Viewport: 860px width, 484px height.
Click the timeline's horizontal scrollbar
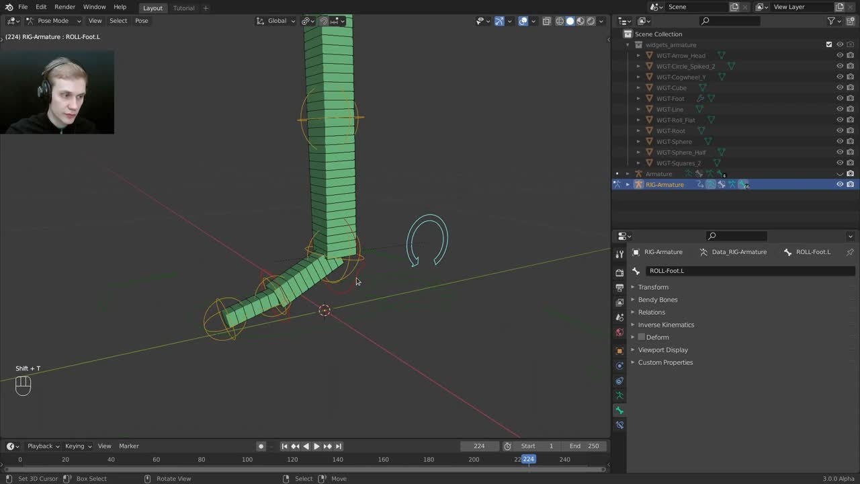302,469
